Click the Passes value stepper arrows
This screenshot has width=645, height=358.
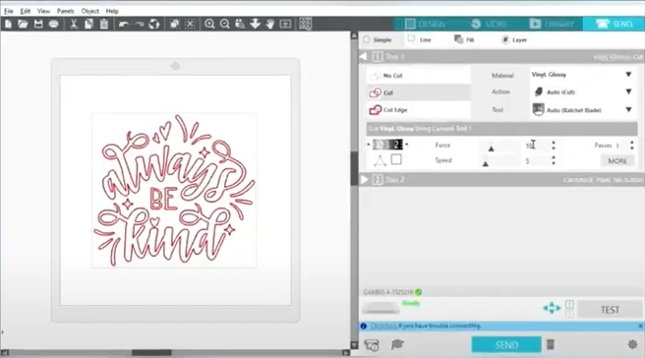click(x=632, y=146)
